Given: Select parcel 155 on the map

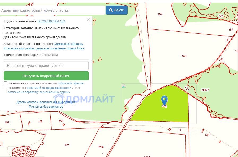Looking at the screenshot, I should (x=40, y=121).
